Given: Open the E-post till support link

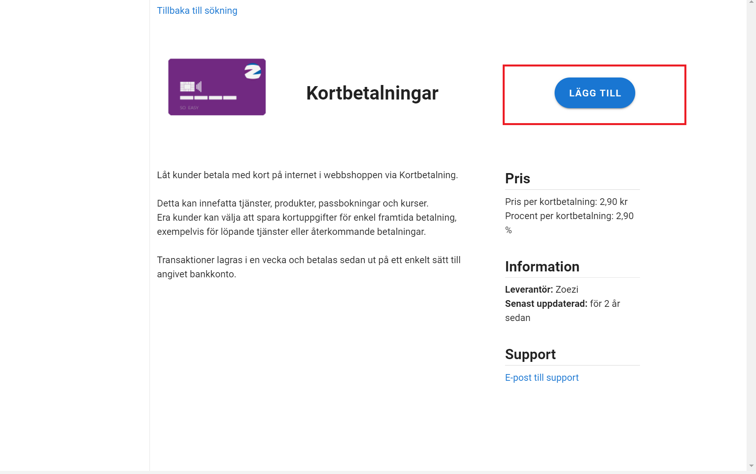Looking at the screenshot, I should pos(542,378).
